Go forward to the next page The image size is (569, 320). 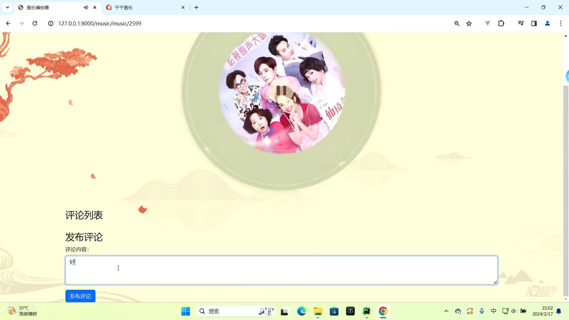tap(21, 23)
